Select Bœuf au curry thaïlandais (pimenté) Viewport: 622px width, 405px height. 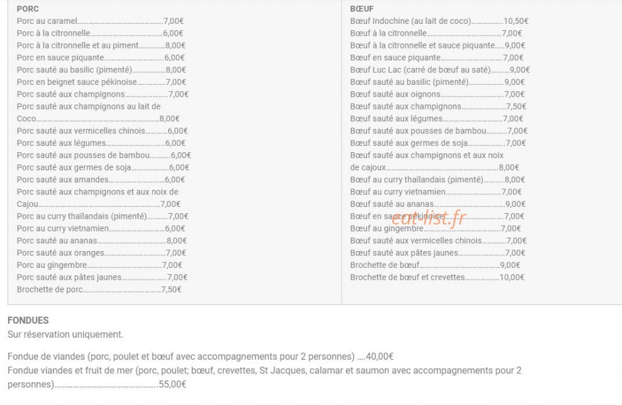(437, 180)
